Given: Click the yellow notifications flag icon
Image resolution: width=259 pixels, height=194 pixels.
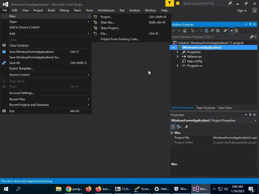Looking at the screenshot, I should point(170,3).
